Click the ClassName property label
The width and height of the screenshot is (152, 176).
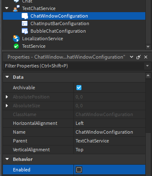(25, 114)
